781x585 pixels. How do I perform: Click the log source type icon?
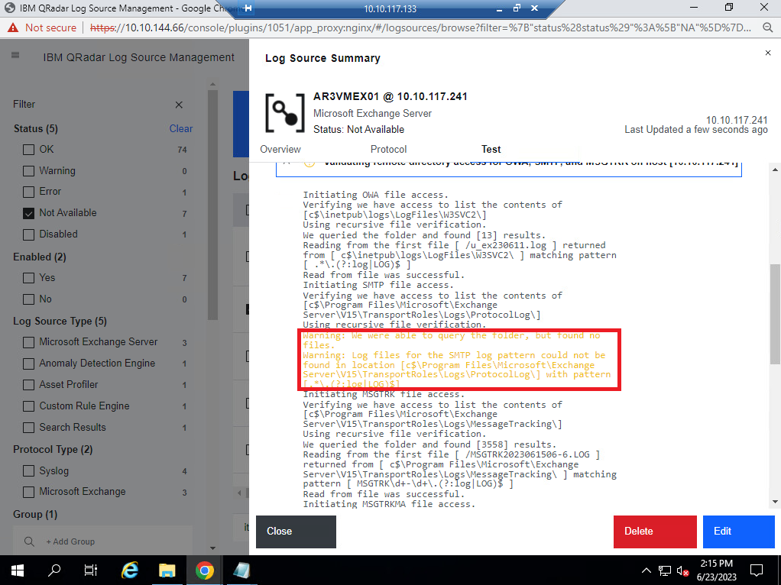coord(284,113)
